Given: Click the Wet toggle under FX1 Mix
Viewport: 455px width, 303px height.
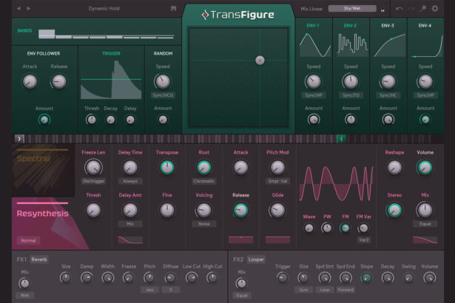Looking at the screenshot, I should tap(25, 295).
